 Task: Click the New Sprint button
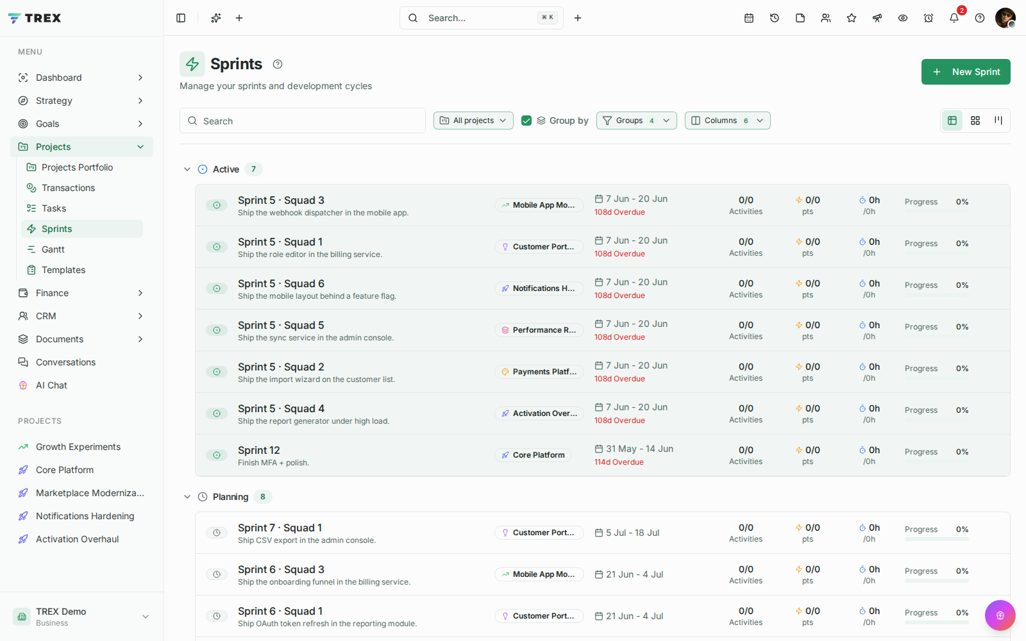coord(966,72)
